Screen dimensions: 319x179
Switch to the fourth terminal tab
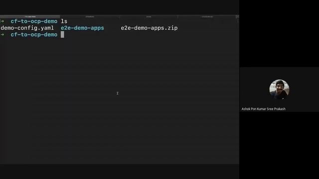point(207,16)
